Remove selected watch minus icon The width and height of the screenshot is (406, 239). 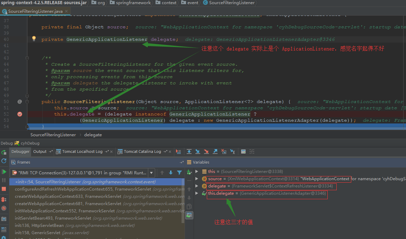pos(189,181)
